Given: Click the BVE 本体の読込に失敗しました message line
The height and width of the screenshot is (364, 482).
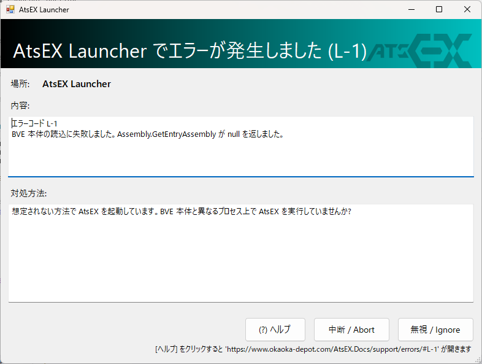Looking at the screenshot, I should (148, 134).
